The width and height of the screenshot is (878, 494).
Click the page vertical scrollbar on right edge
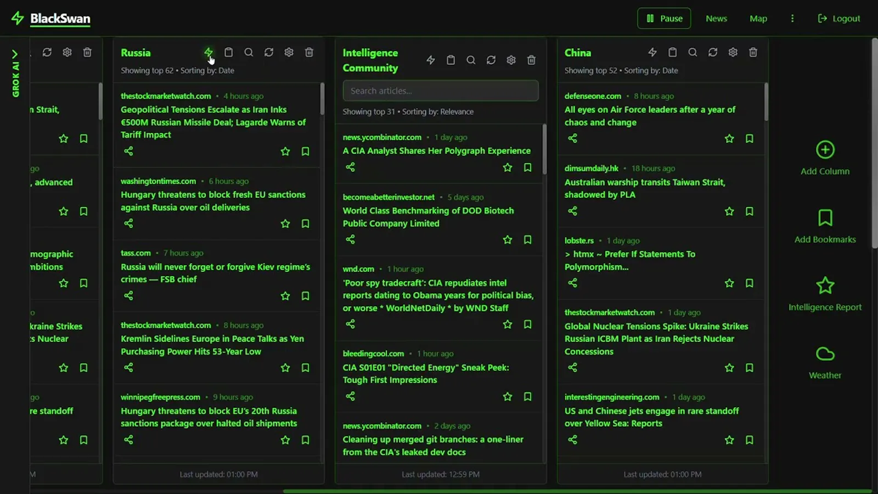click(875, 143)
